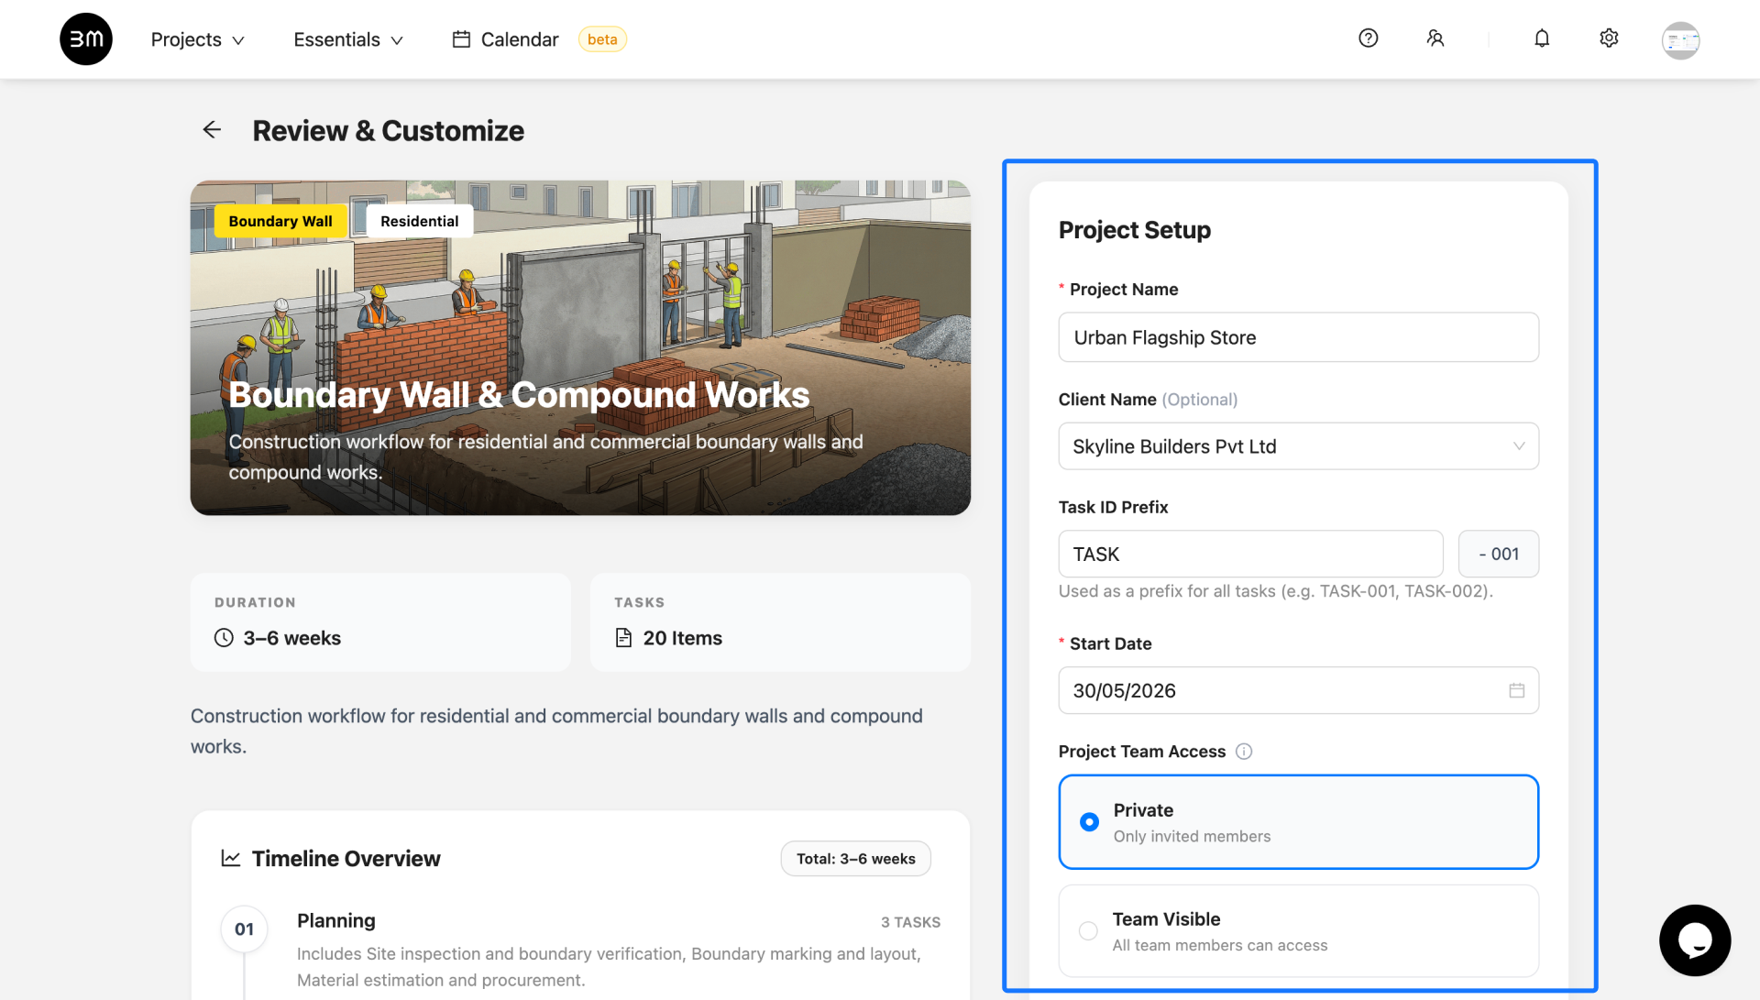Open the user profile avatar
This screenshot has height=1000, width=1760.
point(1680,40)
